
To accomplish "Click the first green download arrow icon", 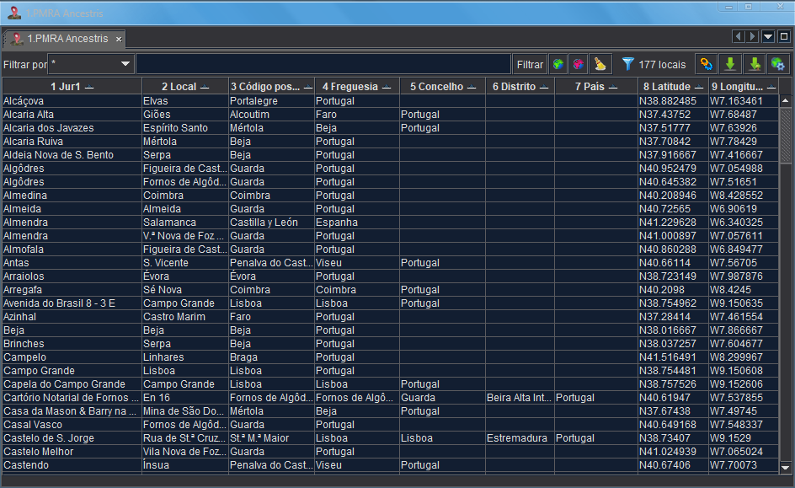I will 731,64.
